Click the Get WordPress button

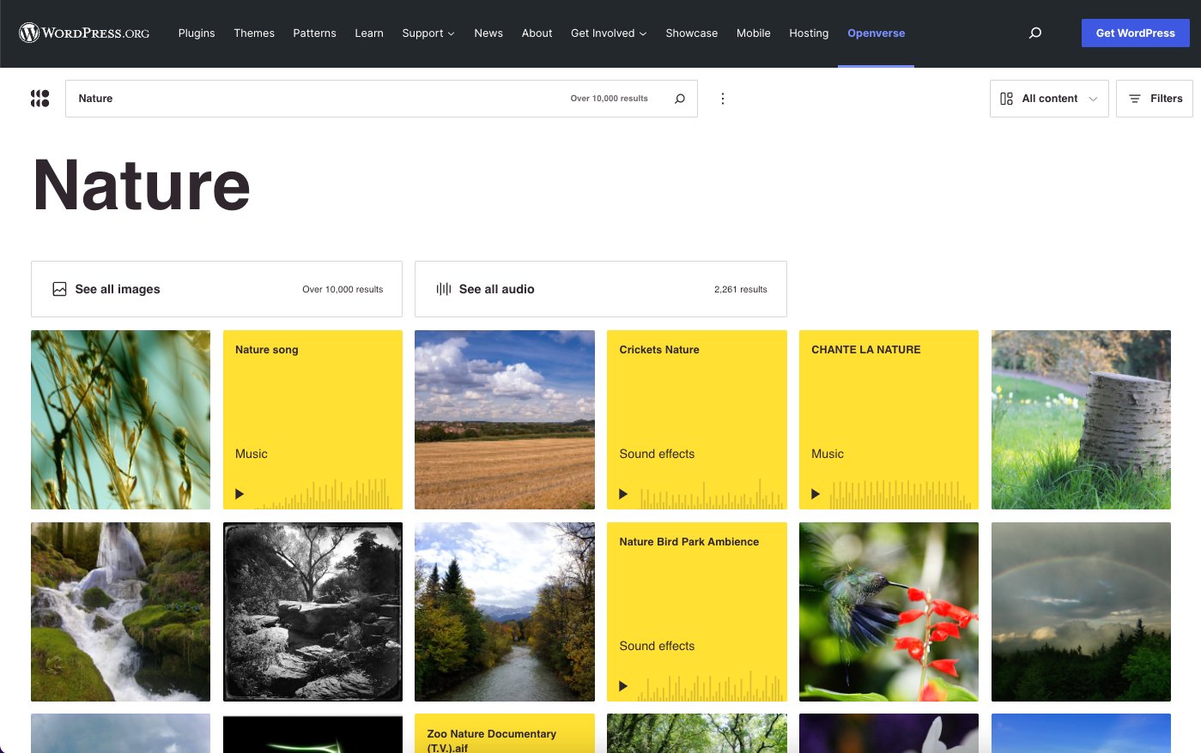tap(1135, 33)
